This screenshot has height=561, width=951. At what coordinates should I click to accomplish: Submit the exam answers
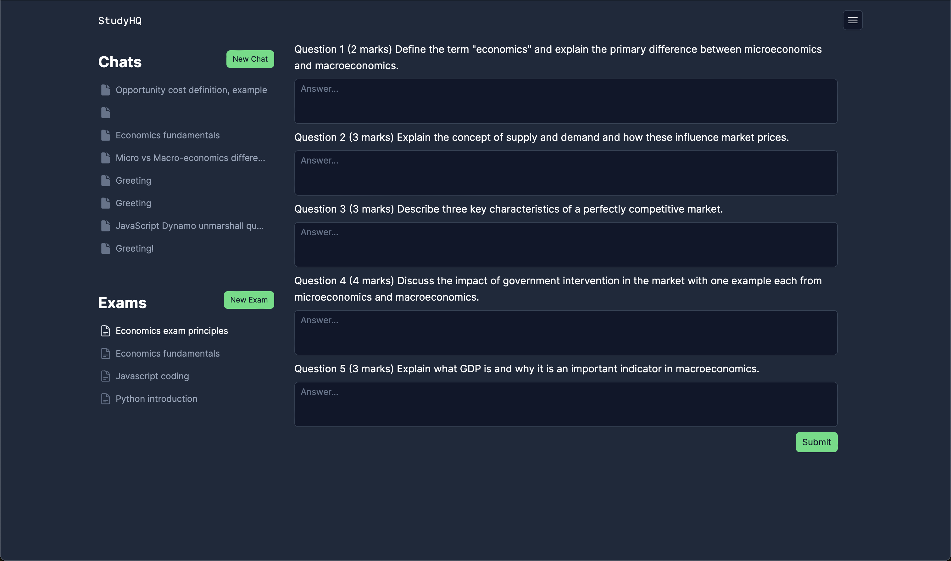(x=816, y=442)
